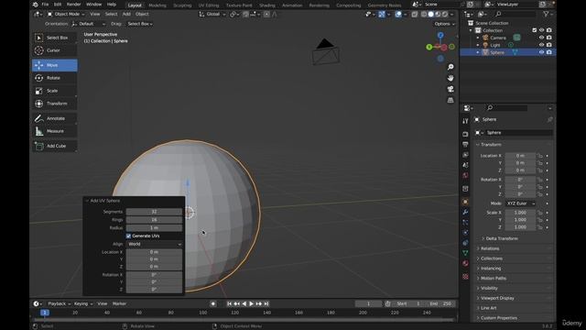586x330 pixels.
Task: Choose the Annotate tool
Action: (55, 118)
